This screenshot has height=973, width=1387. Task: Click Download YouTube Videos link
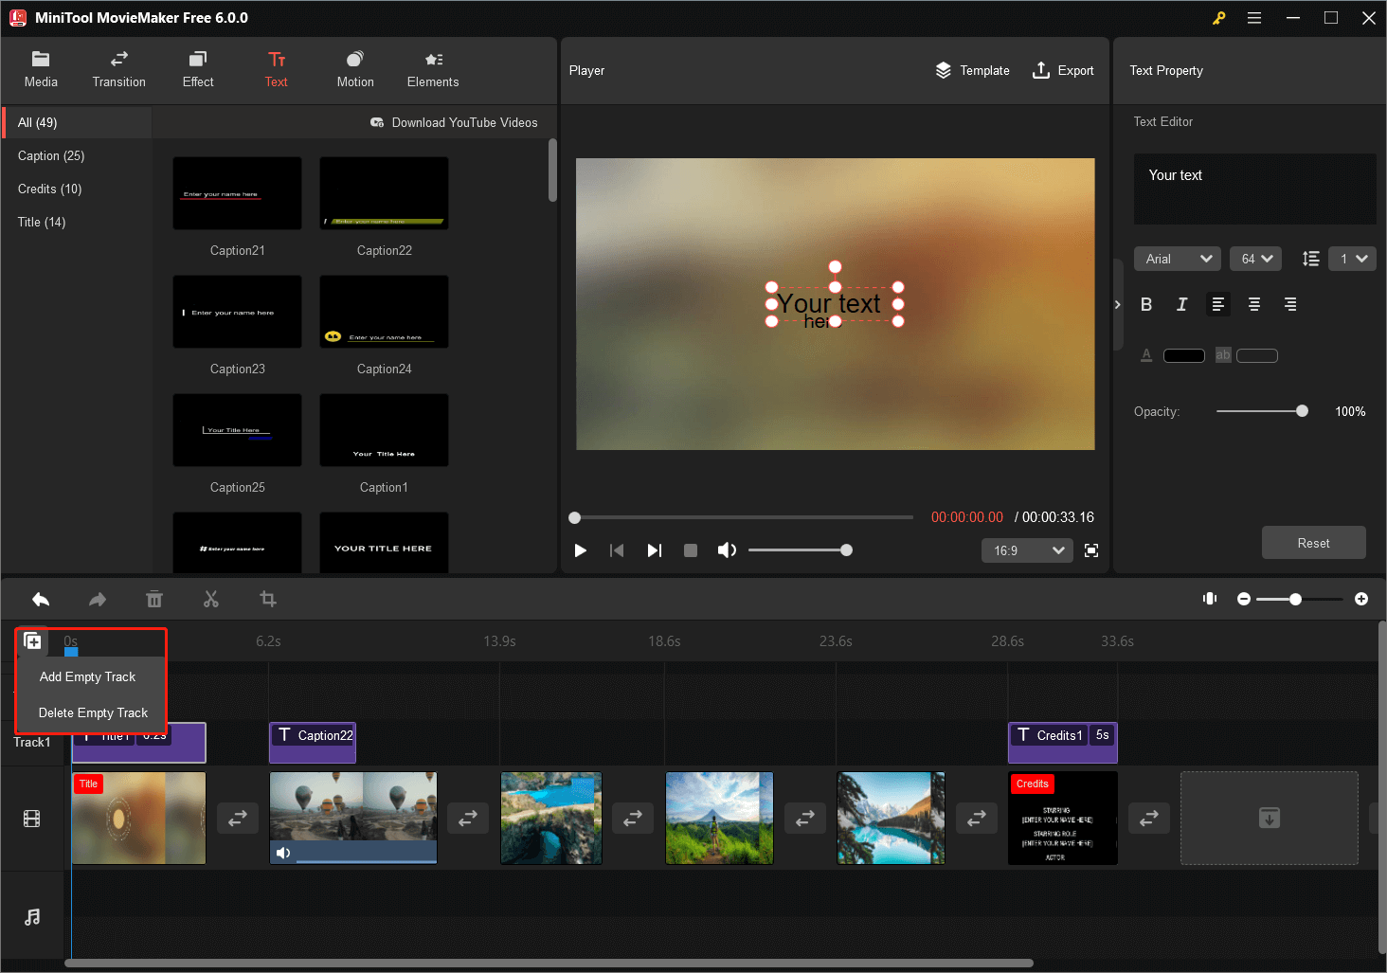tap(454, 122)
